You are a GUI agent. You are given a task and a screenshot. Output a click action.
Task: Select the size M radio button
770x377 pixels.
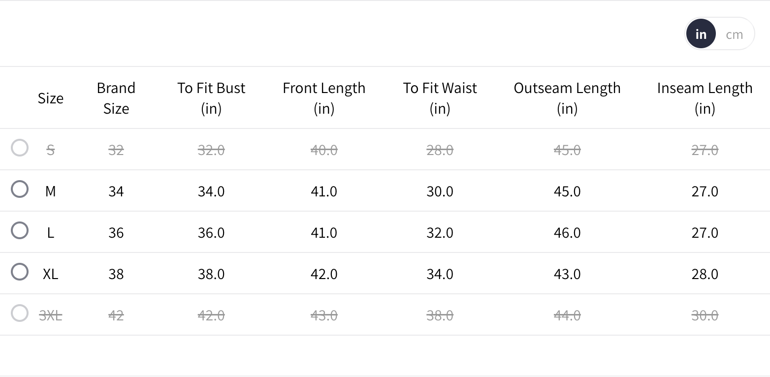click(x=20, y=189)
